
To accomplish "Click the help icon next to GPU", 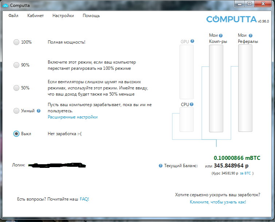I will coord(192,41).
